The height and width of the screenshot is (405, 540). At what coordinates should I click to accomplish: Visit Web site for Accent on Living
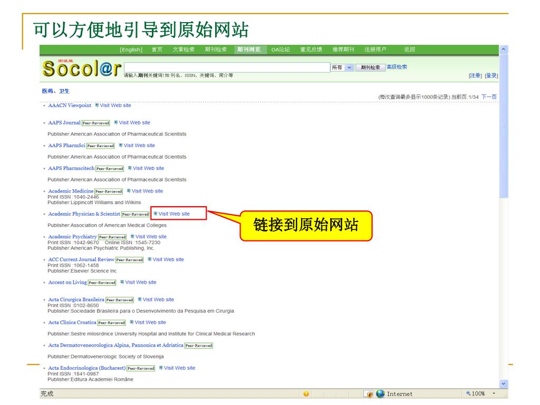tap(141, 282)
